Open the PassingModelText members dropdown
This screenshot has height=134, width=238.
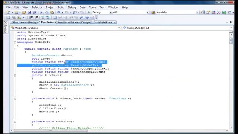coord(231,28)
